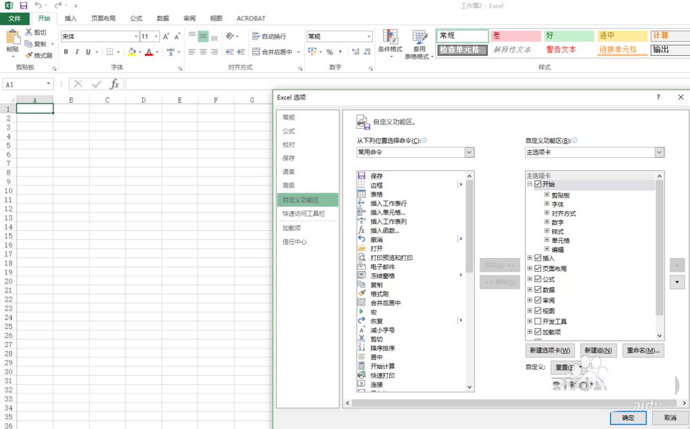Click the red font color A icon

(x=149, y=52)
